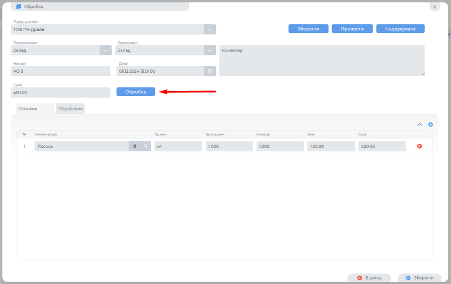The image size is (451, 284).
Task: Collapse the table using the chevron-up icon
Action: tap(419, 124)
